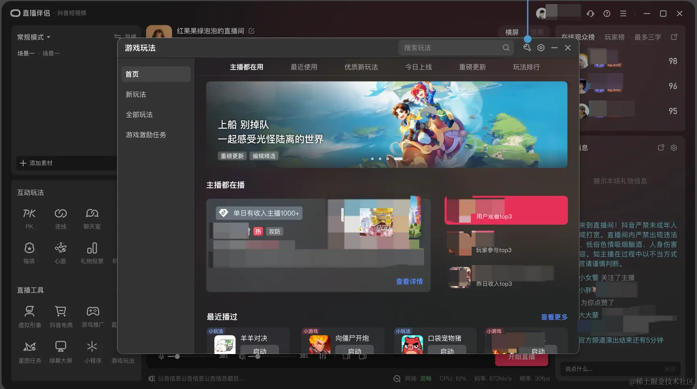Select the 用户观看top3 card
Screen dimensions: 697x389
pyautogui.click(x=506, y=210)
